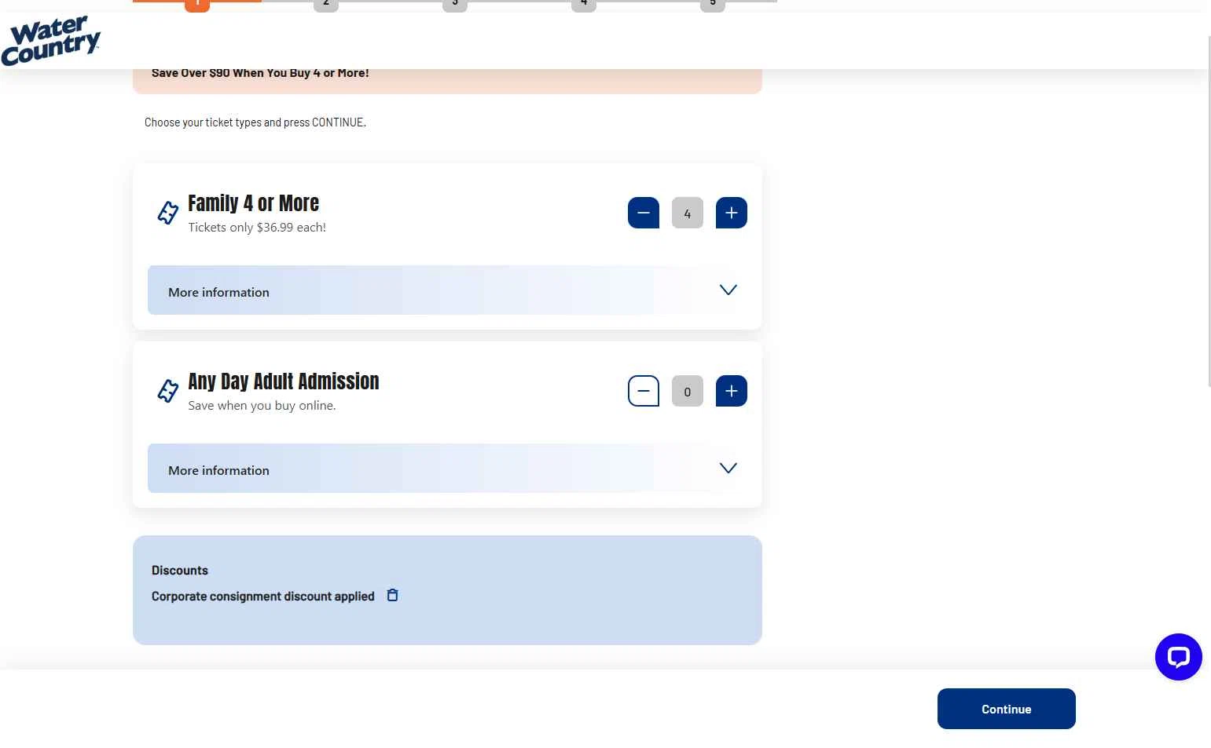Select the Any Day Adult Admission quantity field
The image size is (1211, 748).
(x=687, y=391)
